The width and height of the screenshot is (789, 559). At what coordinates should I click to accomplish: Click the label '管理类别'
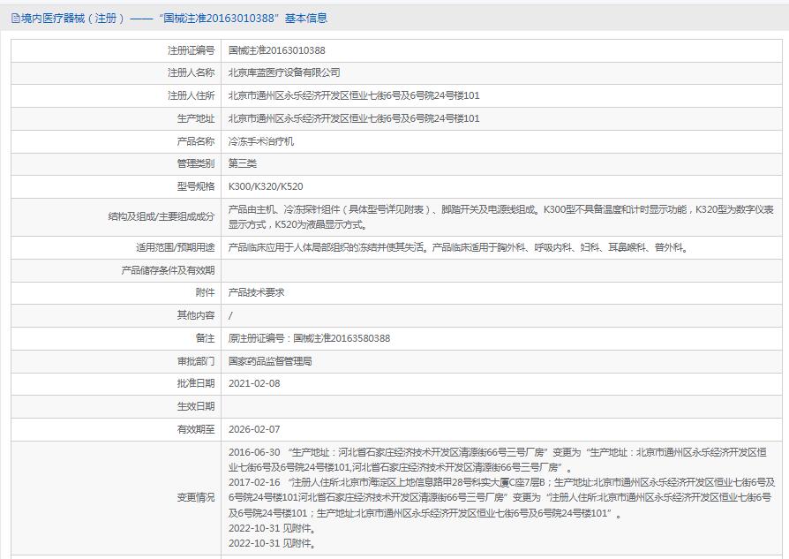pos(196,163)
